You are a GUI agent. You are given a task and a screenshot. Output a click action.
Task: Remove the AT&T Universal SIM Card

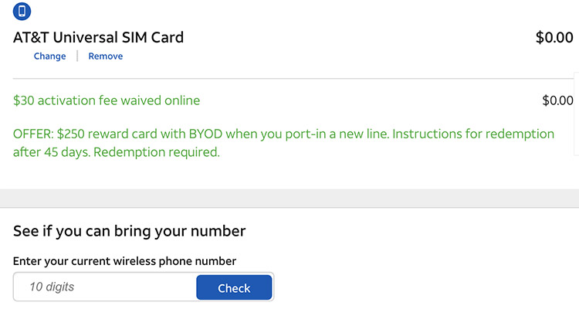[105, 56]
